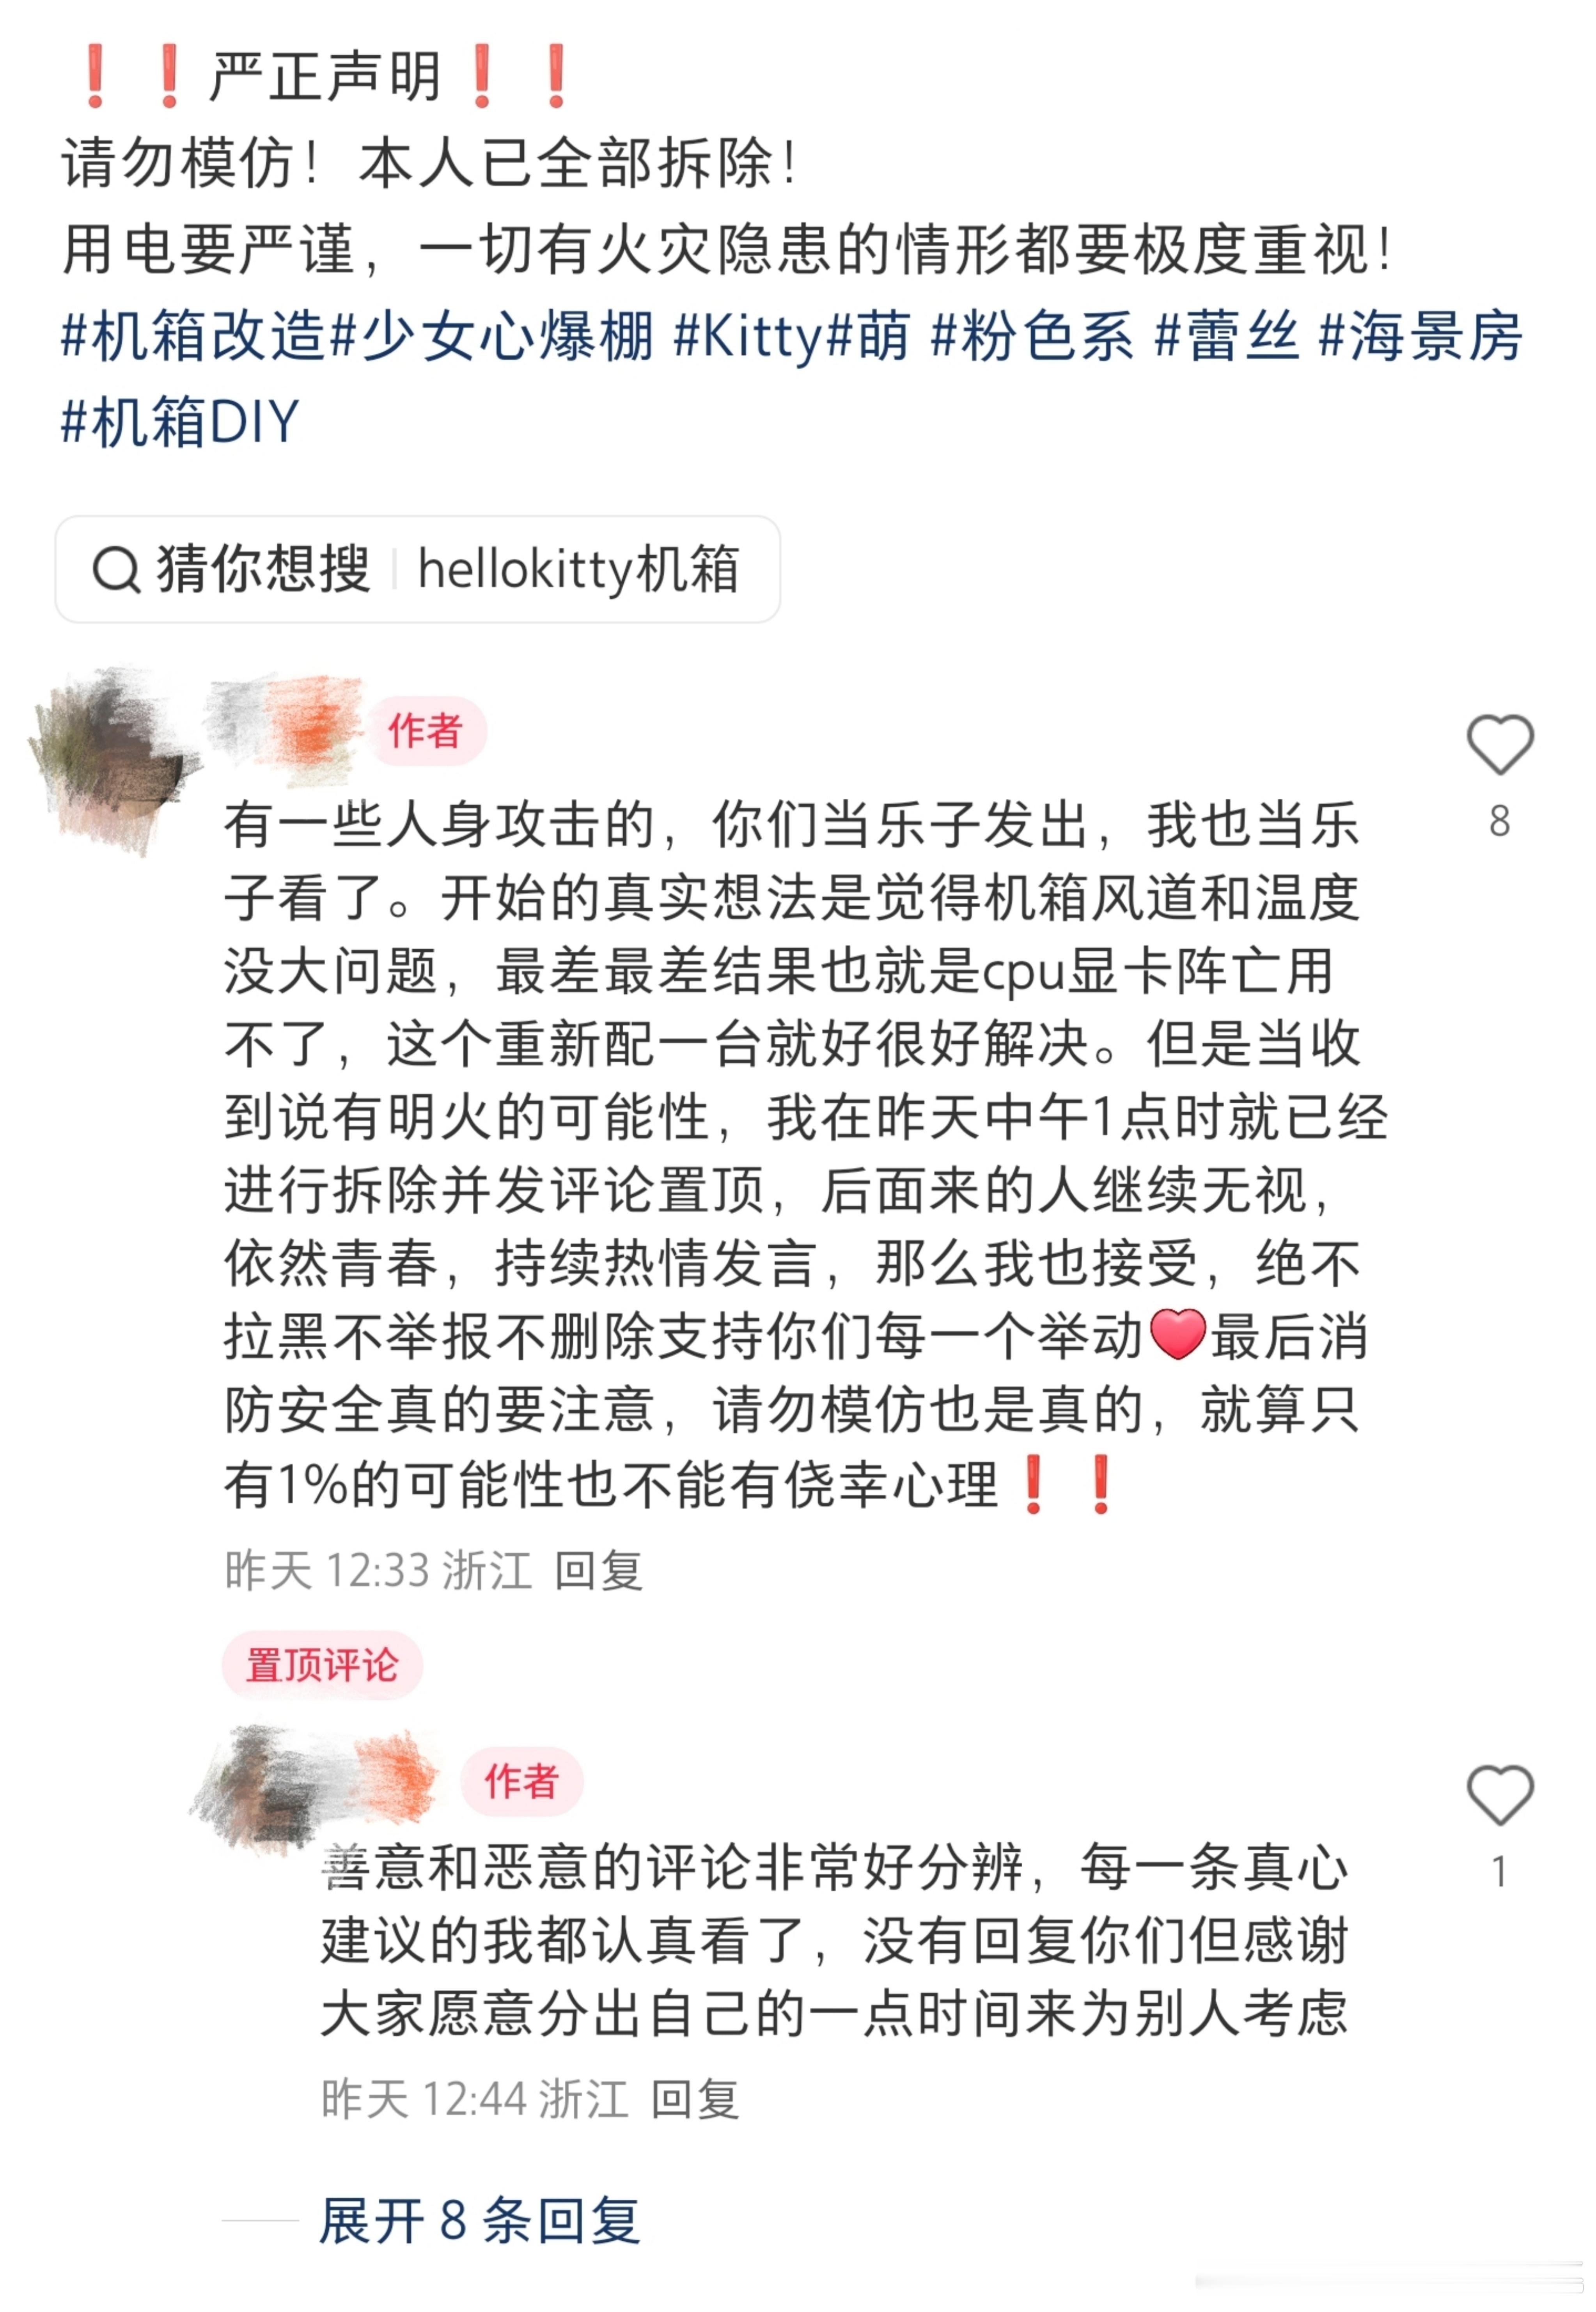Screen dimensions: 1596x2312
Task: Expand the 8 hidden replies
Action: click(x=479, y=2220)
